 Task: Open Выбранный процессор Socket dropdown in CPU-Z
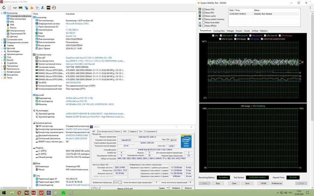tap(117, 183)
